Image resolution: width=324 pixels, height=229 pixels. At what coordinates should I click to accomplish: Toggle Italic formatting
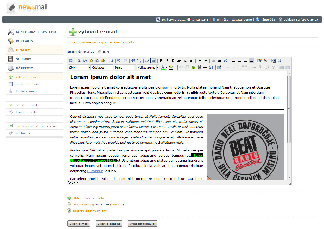[167, 61]
